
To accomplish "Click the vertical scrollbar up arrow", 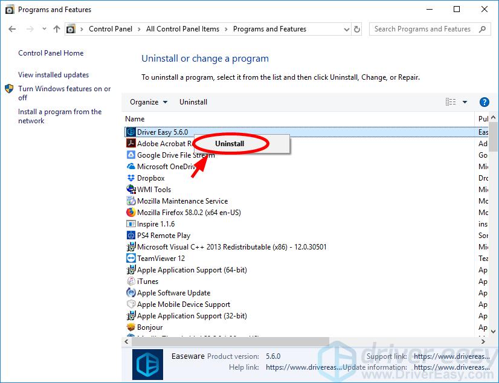I will pyautogui.click(x=494, y=118).
